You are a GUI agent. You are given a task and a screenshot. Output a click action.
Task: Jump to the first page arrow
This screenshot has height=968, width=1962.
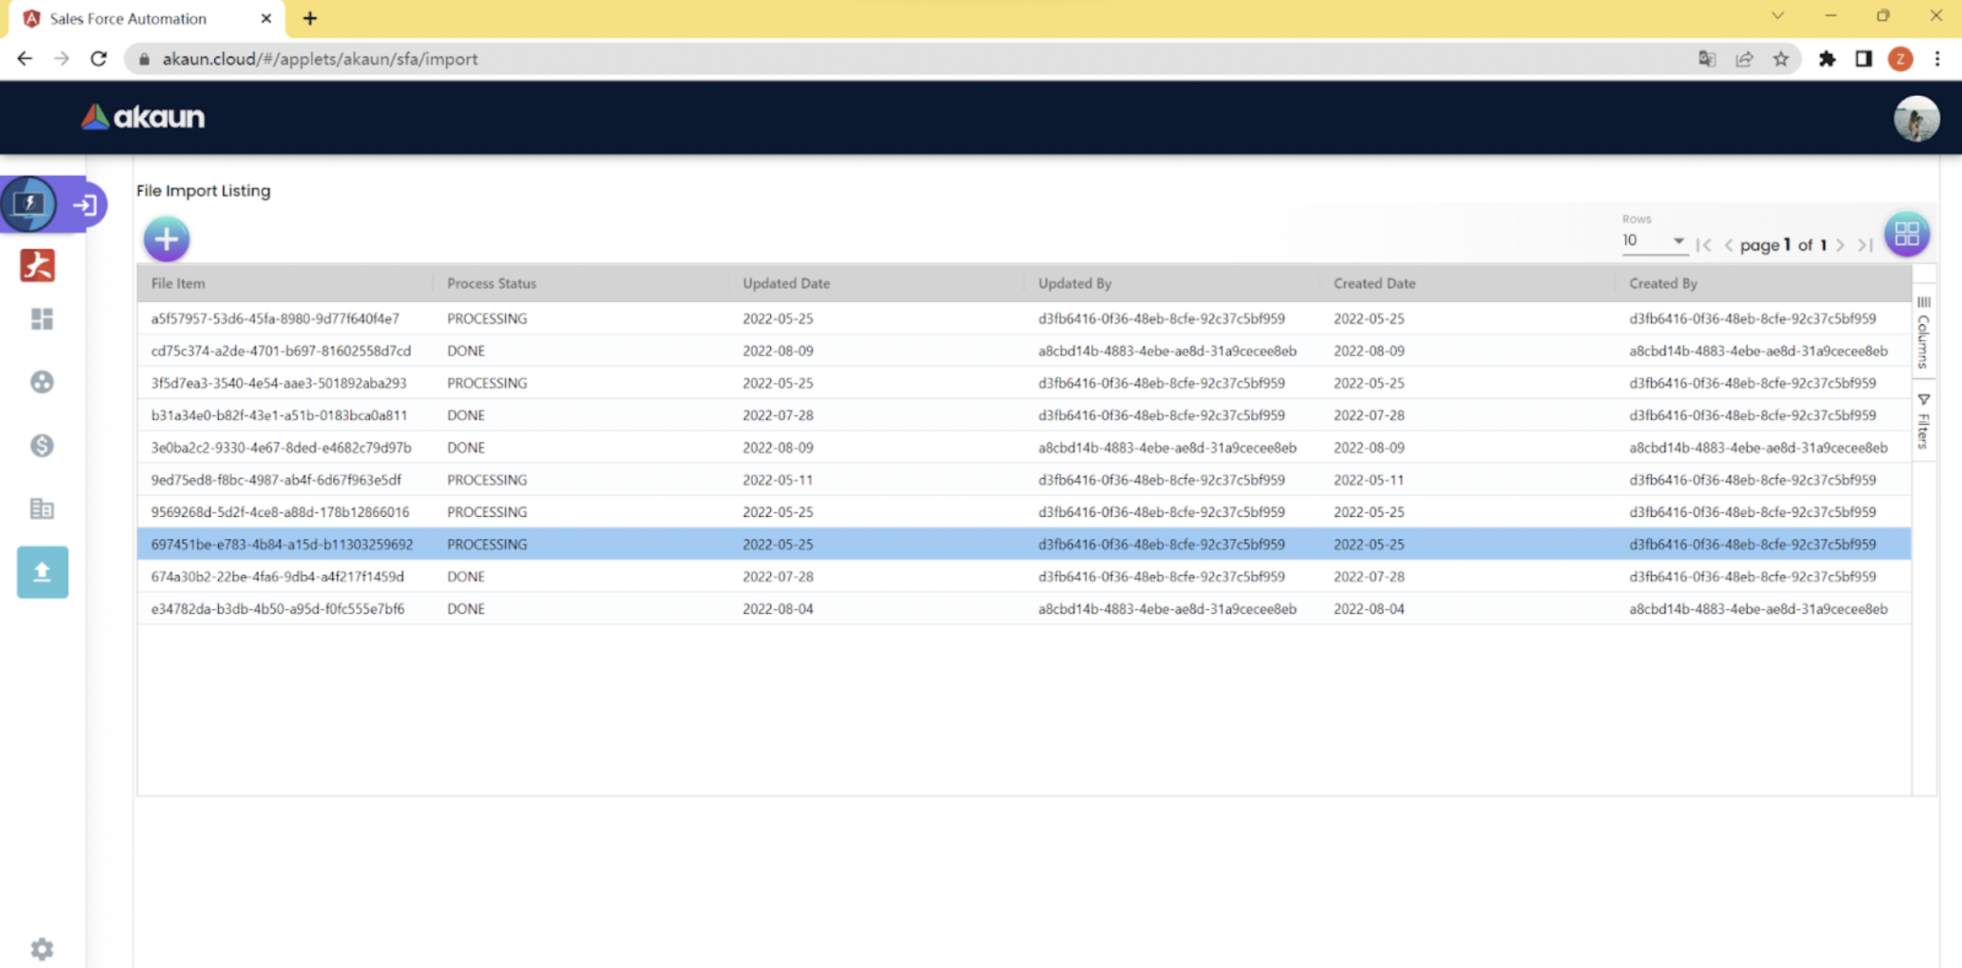pyautogui.click(x=1704, y=245)
